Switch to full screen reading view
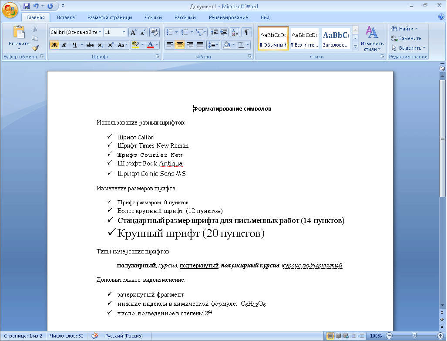The height and width of the screenshot is (341, 447). pos(338,336)
